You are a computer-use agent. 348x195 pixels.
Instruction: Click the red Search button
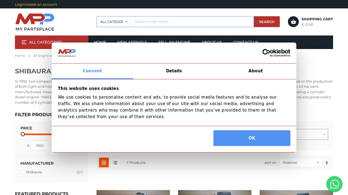tap(266, 22)
